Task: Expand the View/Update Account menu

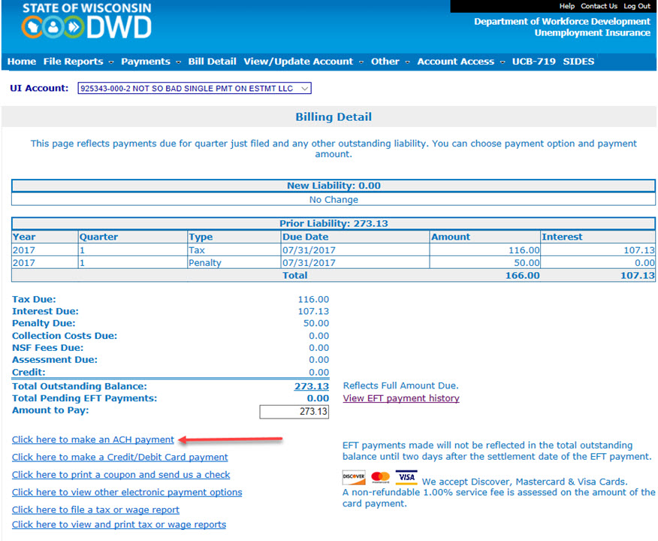Action: click(303, 62)
